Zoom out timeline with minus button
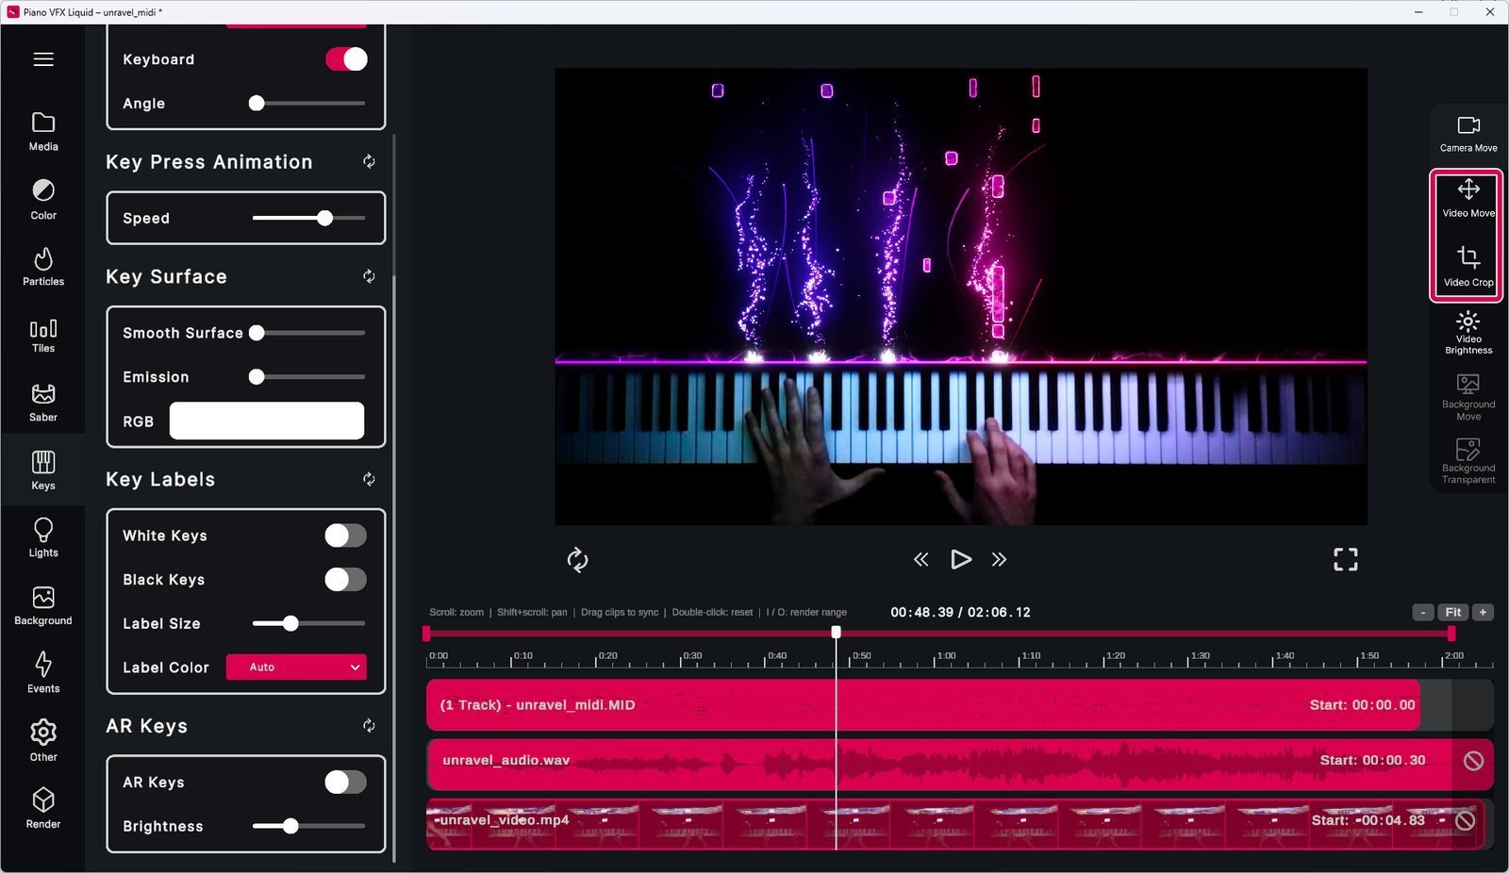 click(1423, 613)
